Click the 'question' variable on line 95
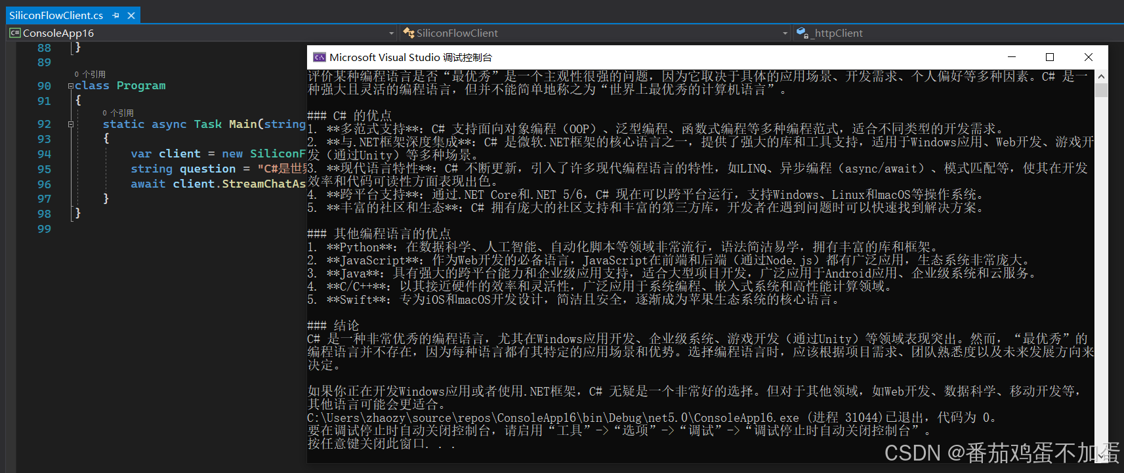 tap(207, 169)
